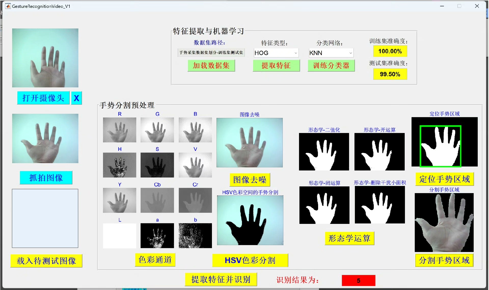Click the blue X button beside 打开摄像头

point(76,98)
